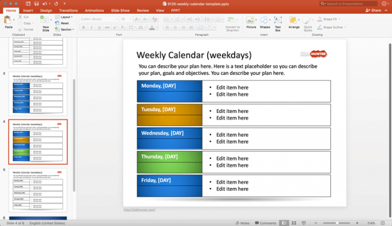
Task: Toggle the Comments pane
Action: coord(265,223)
